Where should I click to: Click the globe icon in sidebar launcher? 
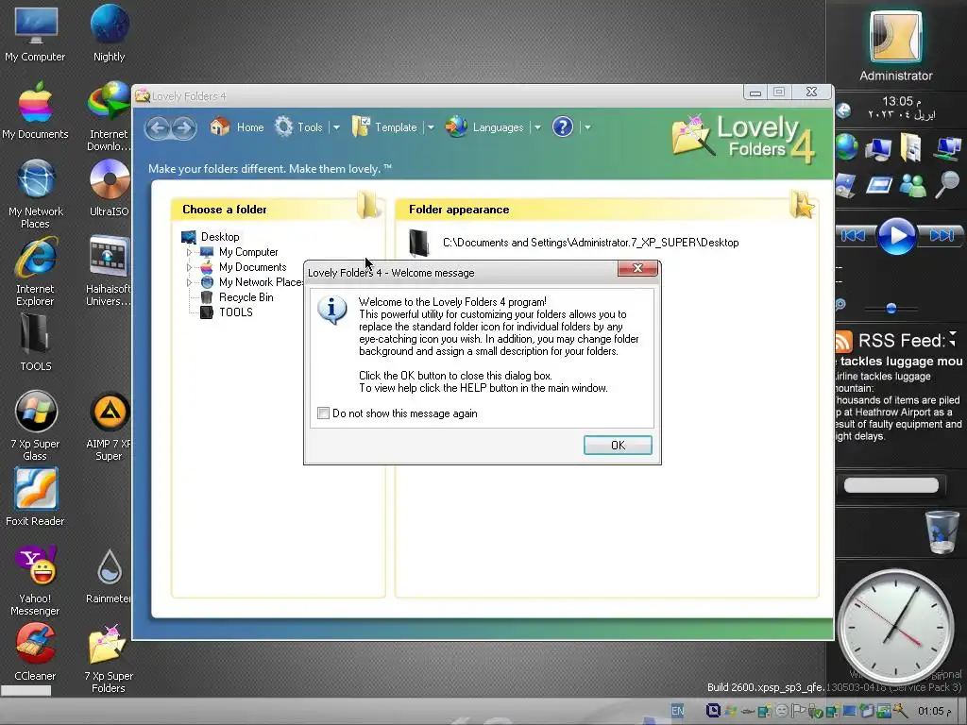(847, 146)
